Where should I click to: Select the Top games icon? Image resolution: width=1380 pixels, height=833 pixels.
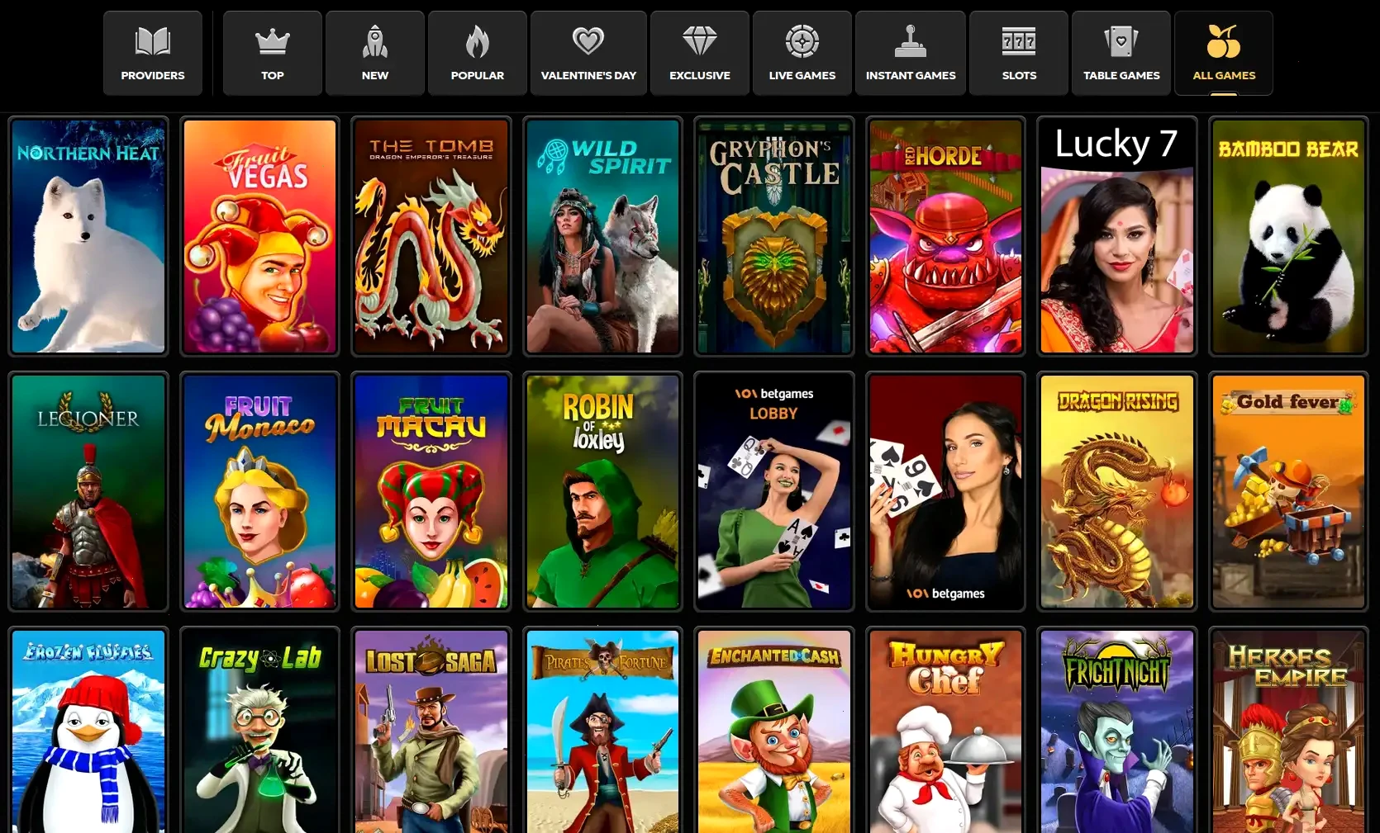(x=272, y=53)
